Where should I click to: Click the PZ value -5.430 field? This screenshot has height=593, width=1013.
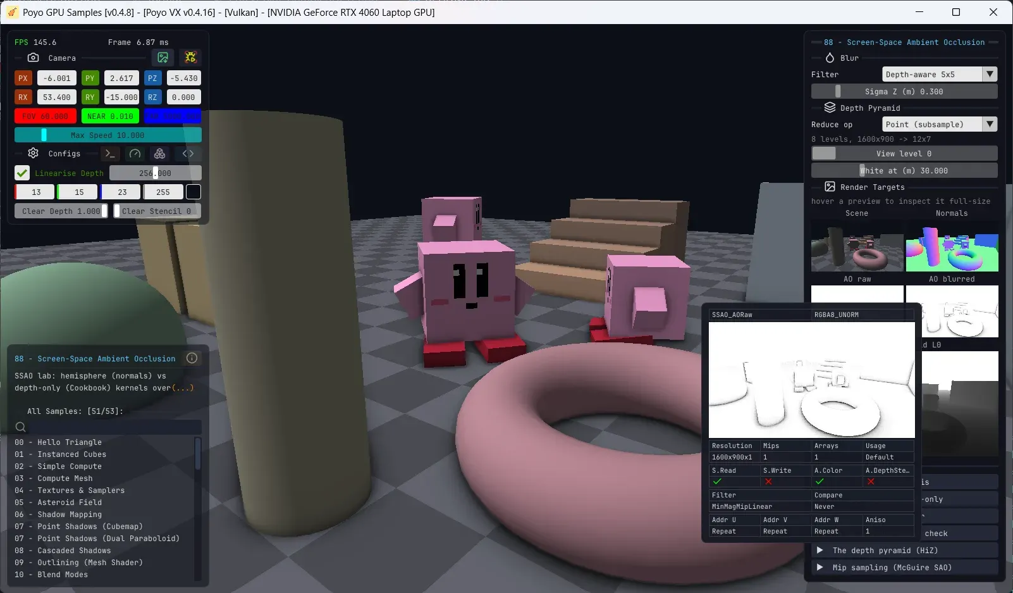(184, 78)
